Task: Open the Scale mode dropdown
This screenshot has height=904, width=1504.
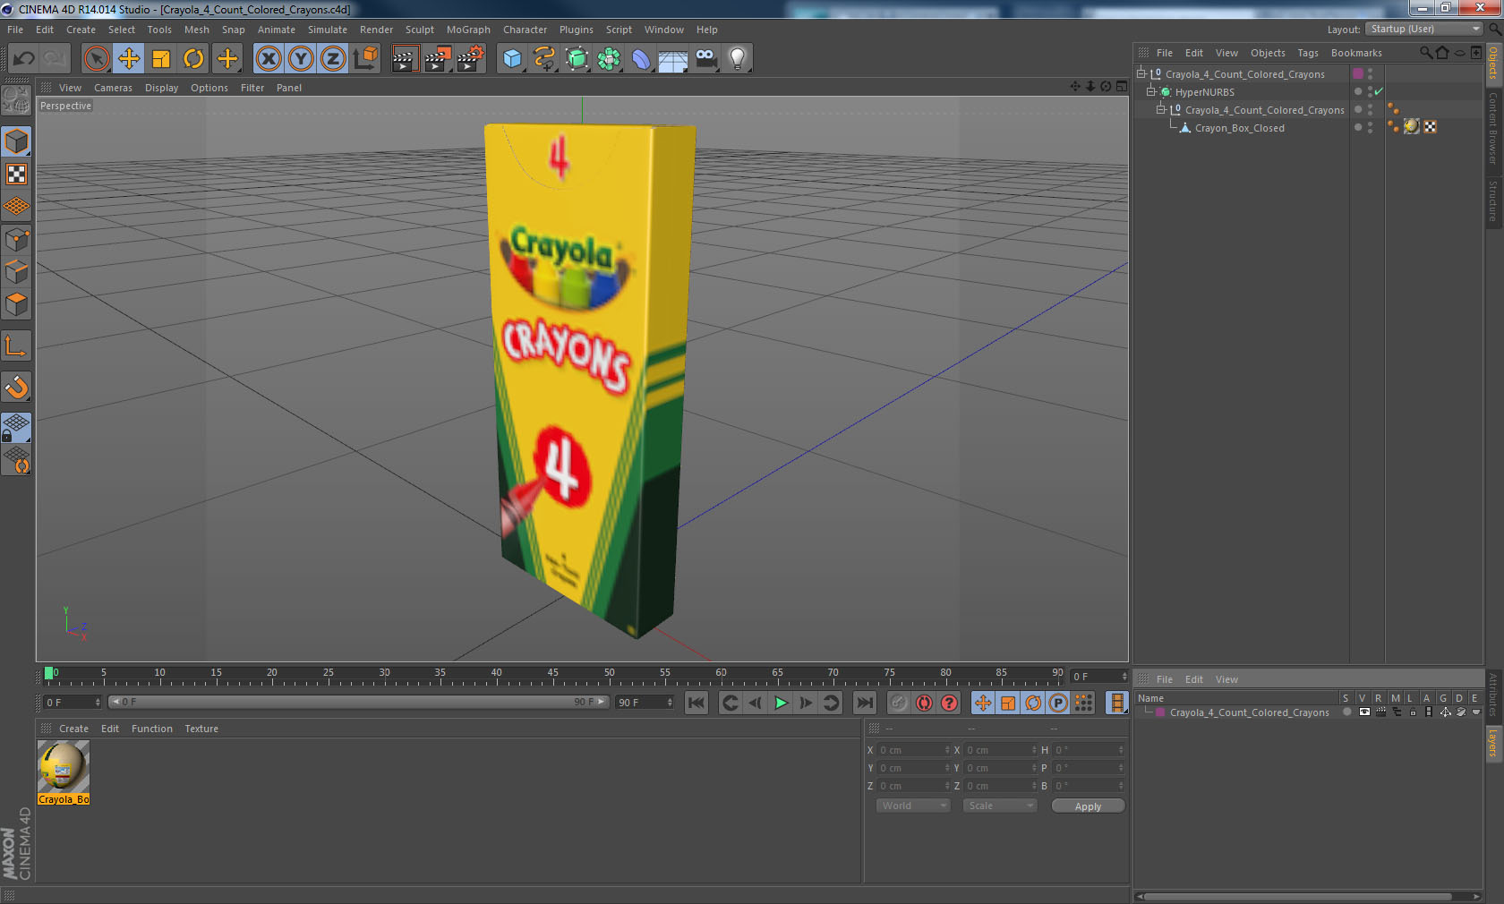Action: pos(999,806)
